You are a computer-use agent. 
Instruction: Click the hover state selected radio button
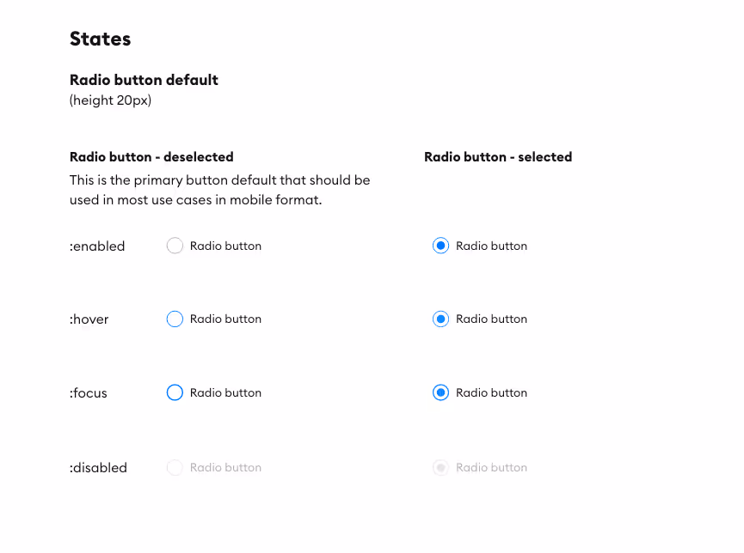point(440,319)
